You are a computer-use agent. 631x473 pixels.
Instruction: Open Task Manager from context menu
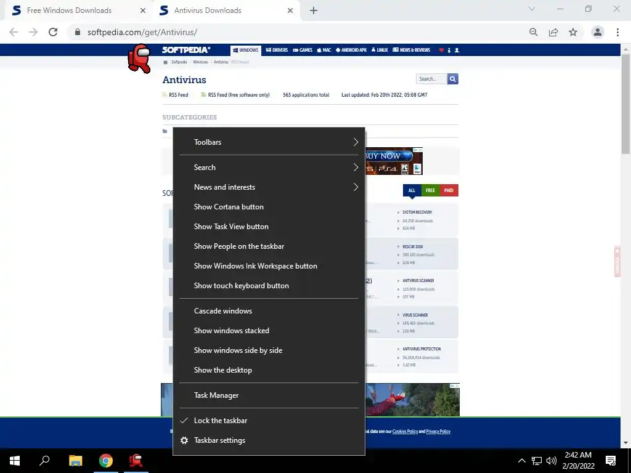(269, 395)
